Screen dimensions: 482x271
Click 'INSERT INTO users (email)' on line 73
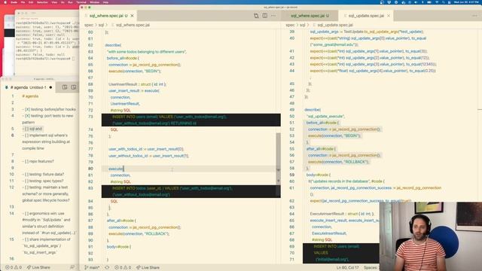tap(136, 117)
